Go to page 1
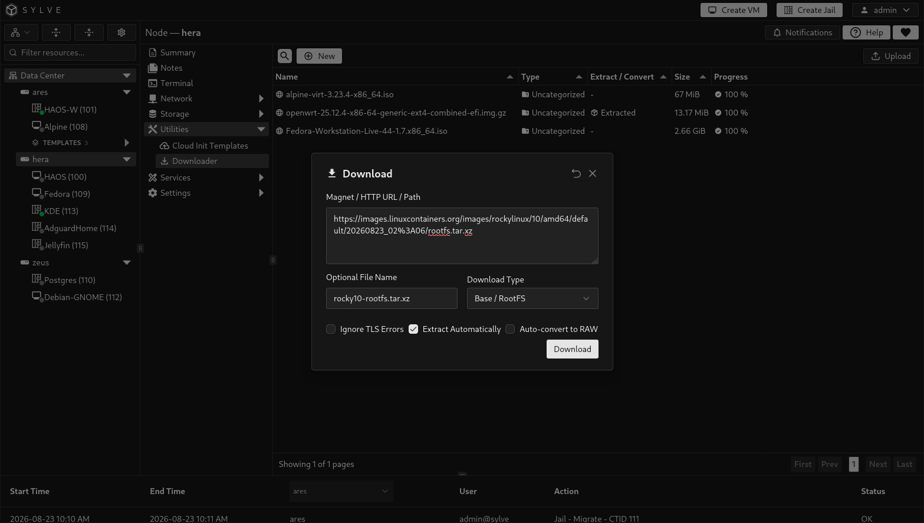 (853, 464)
